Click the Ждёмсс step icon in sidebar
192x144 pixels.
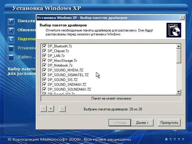[x=11, y=58]
